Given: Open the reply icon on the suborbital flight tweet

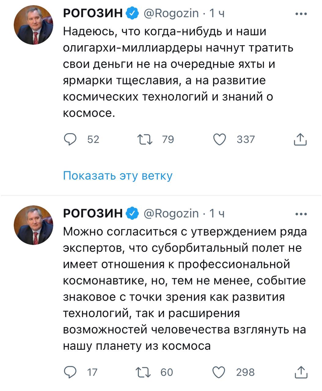Looking at the screenshot, I should tap(70, 372).
